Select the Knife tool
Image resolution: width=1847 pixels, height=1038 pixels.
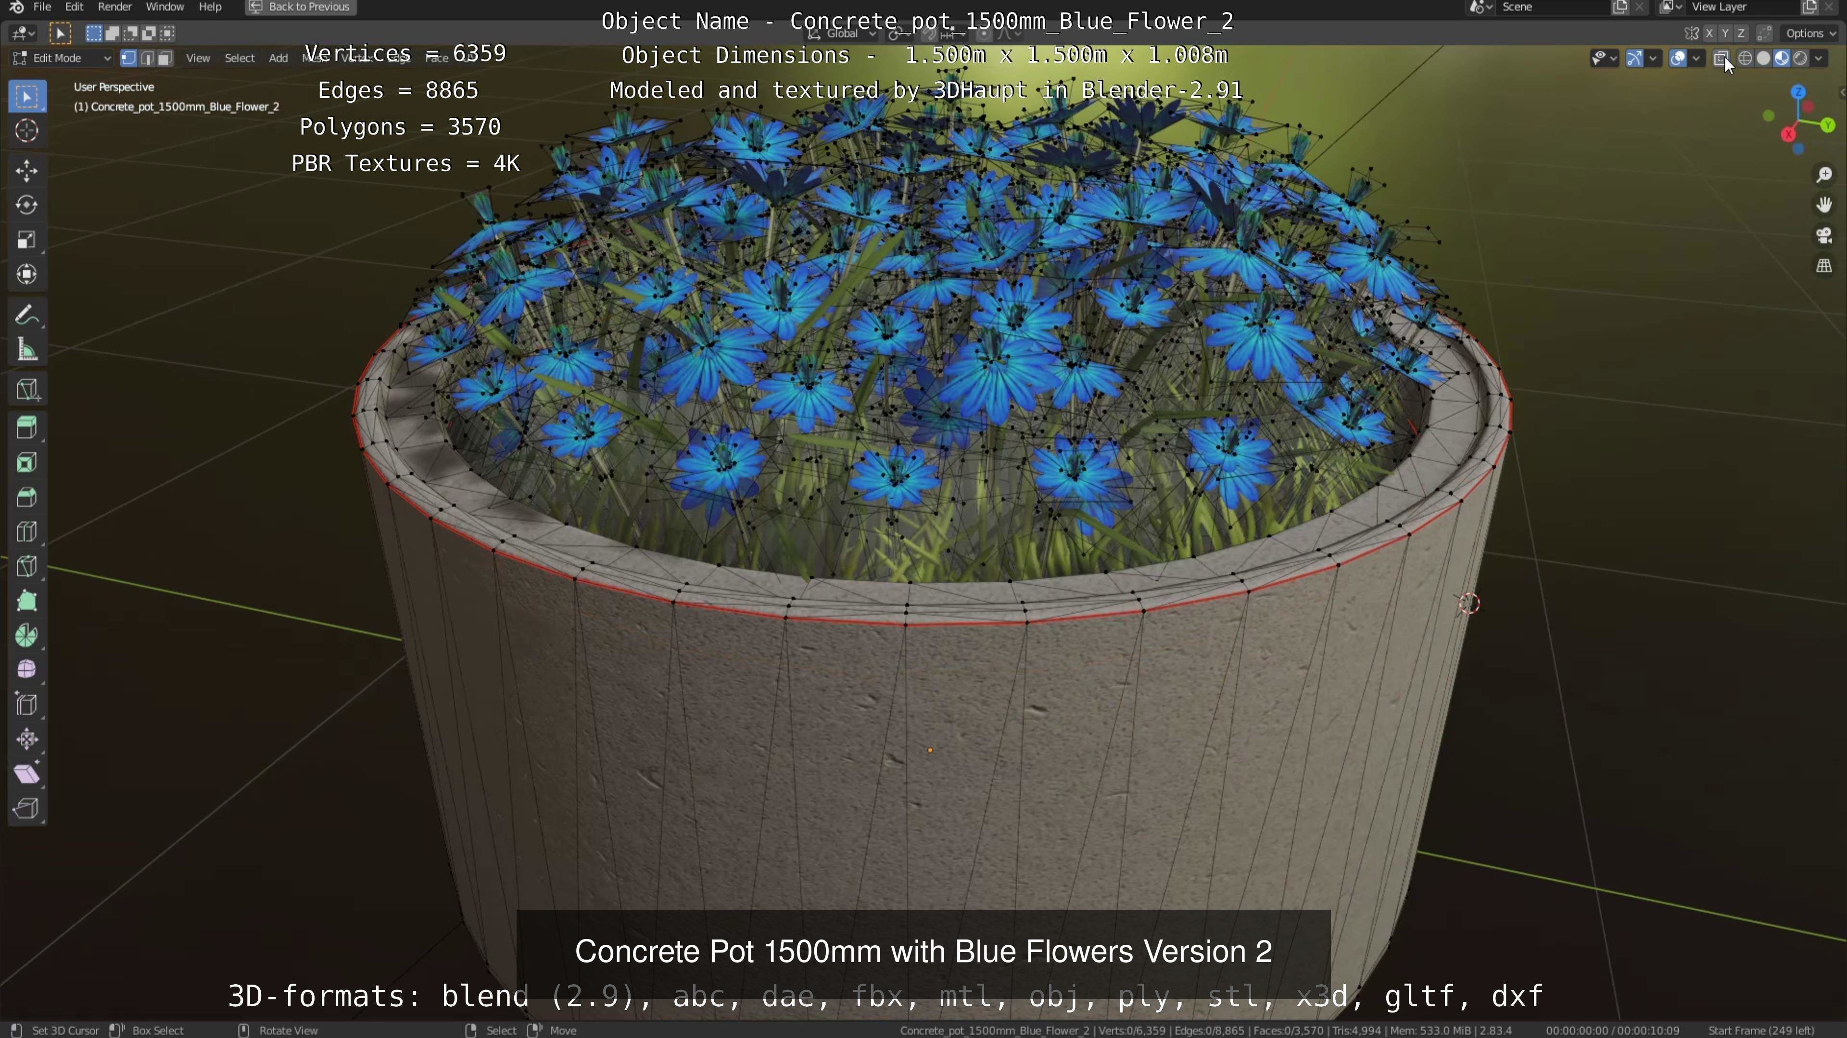pos(27,567)
